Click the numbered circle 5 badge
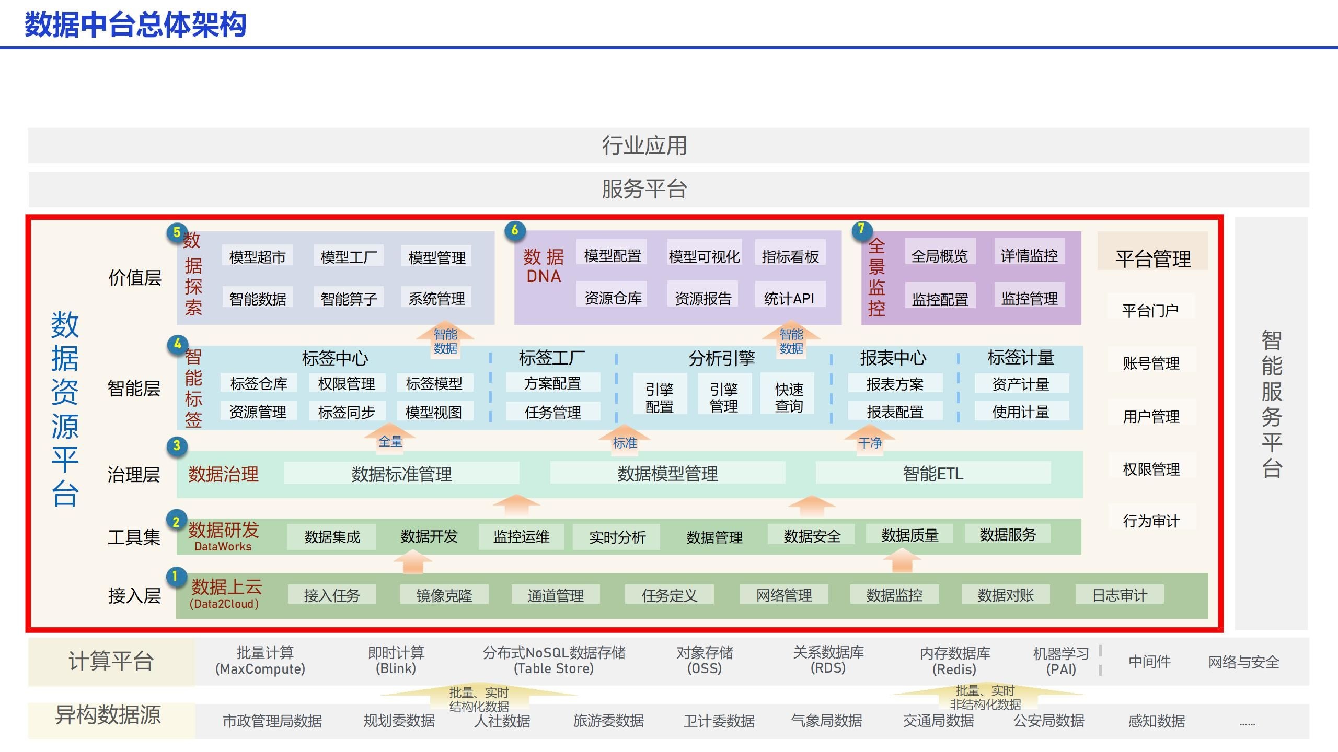Viewport: 1338px width, 752px height. (x=177, y=232)
